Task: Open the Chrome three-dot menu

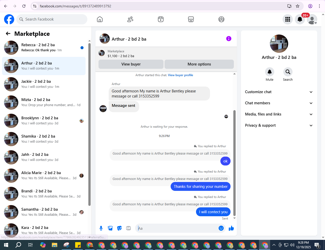Action: click(319, 6)
